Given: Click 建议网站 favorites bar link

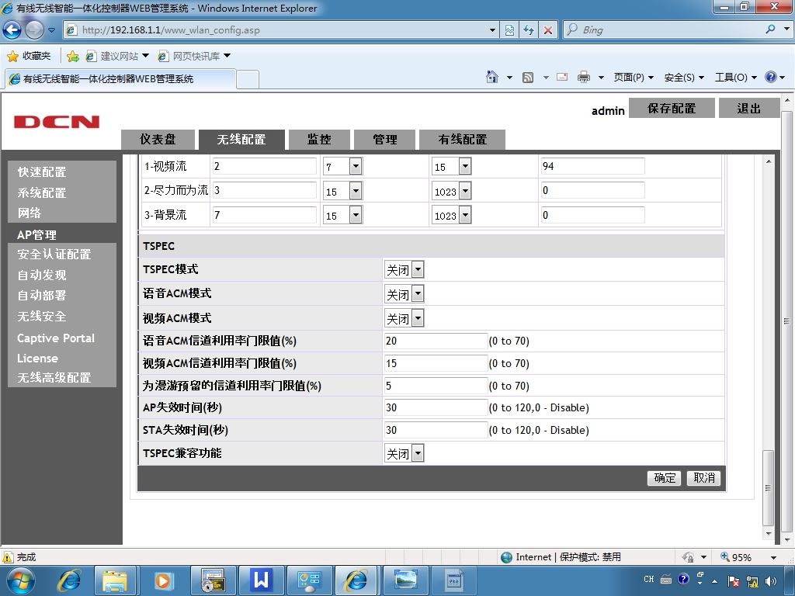Looking at the screenshot, I should (118, 56).
